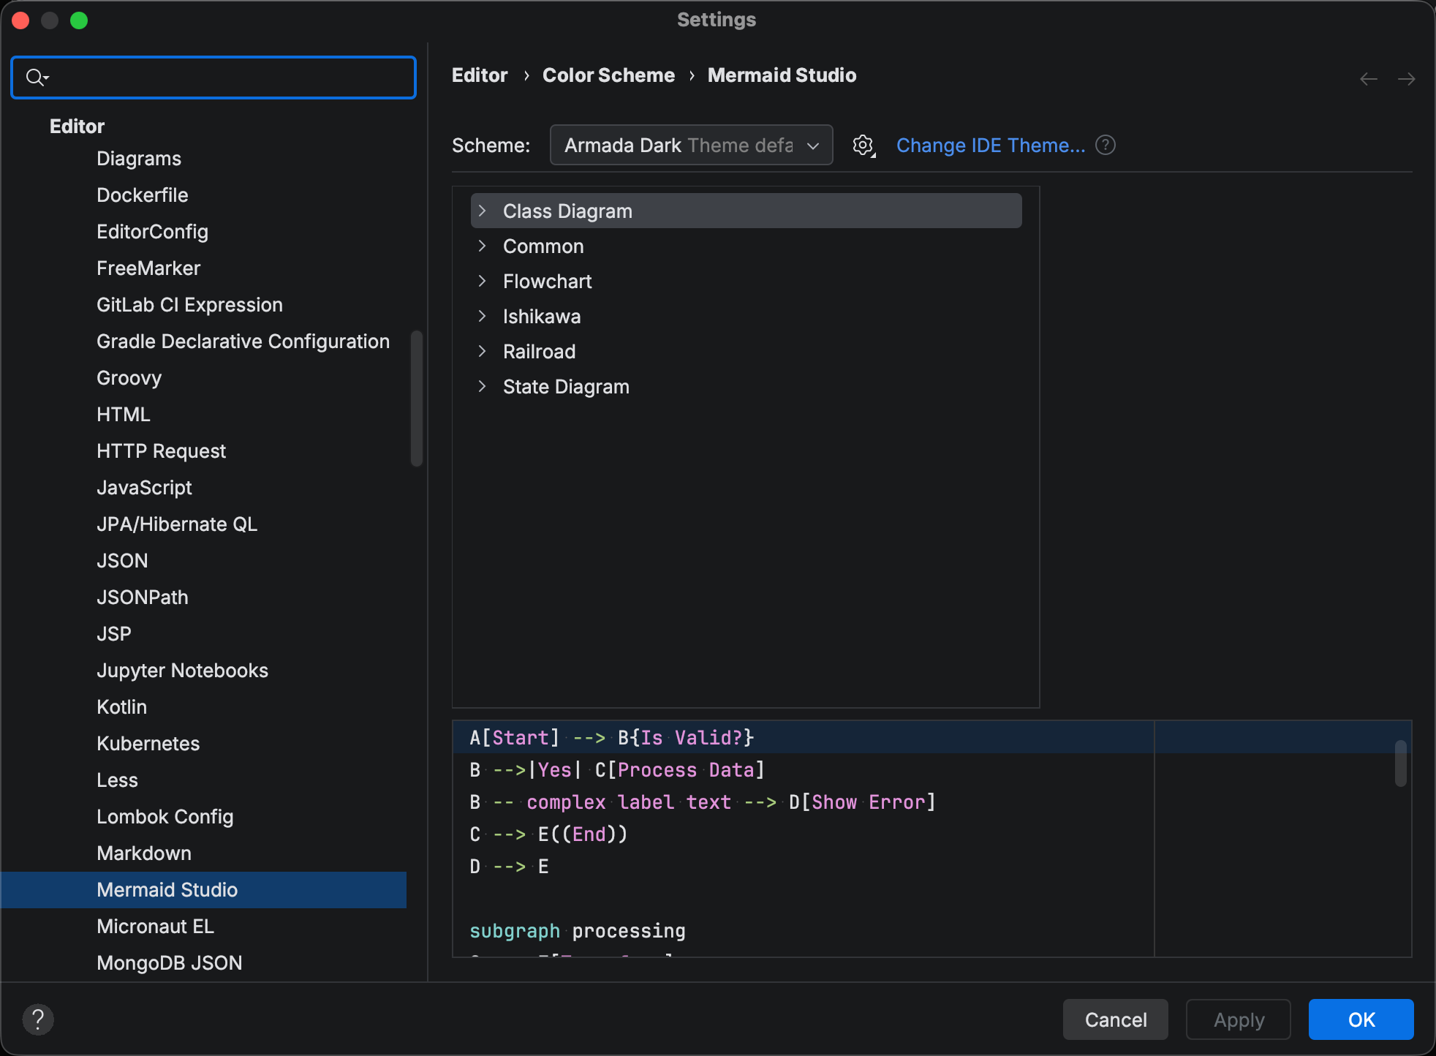This screenshot has height=1056, width=1436.
Task: Click the preview pane scrollbar
Action: (1401, 763)
